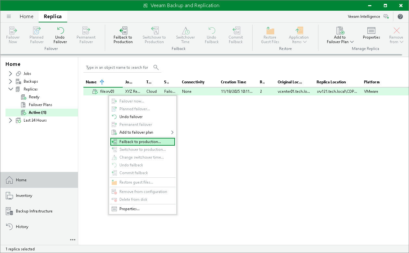409x253 pixels.
Task: Click Undo Failover in the ribbon
Action: pos(60,35)
